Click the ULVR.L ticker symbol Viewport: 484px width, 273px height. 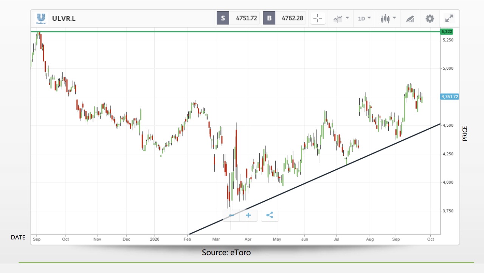64,18
